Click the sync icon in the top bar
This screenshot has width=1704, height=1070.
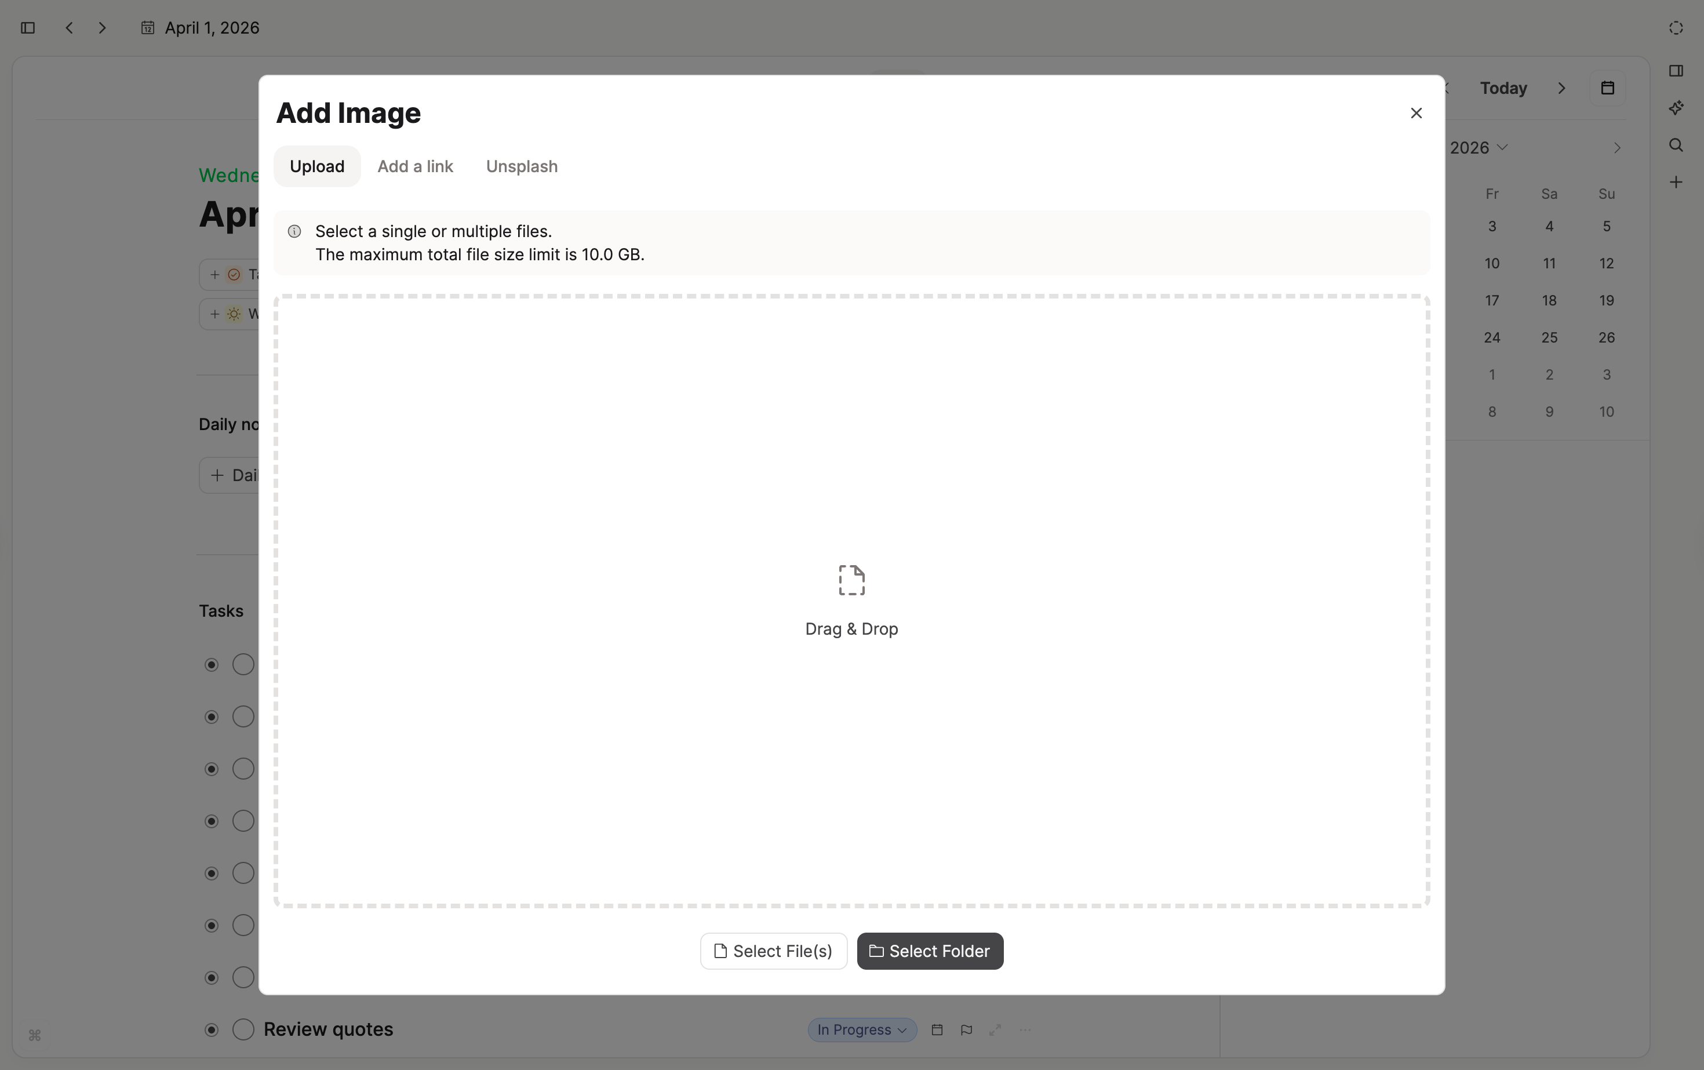(x=1676, y=28)
